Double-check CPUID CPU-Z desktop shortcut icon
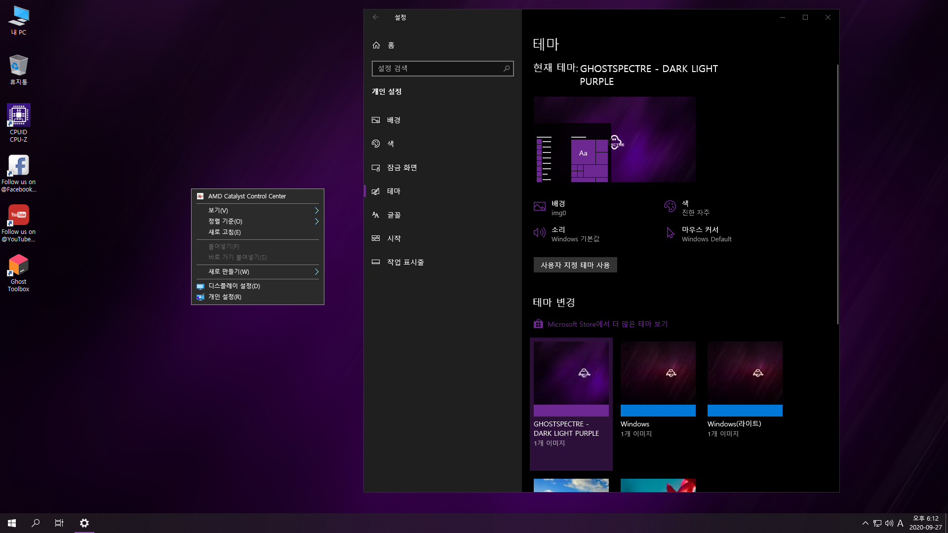948x533 pixels. (18, 115)
